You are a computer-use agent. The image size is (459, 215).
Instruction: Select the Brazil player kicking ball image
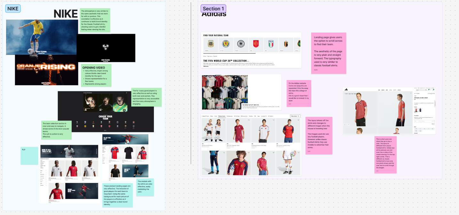[x=42, y=37]
